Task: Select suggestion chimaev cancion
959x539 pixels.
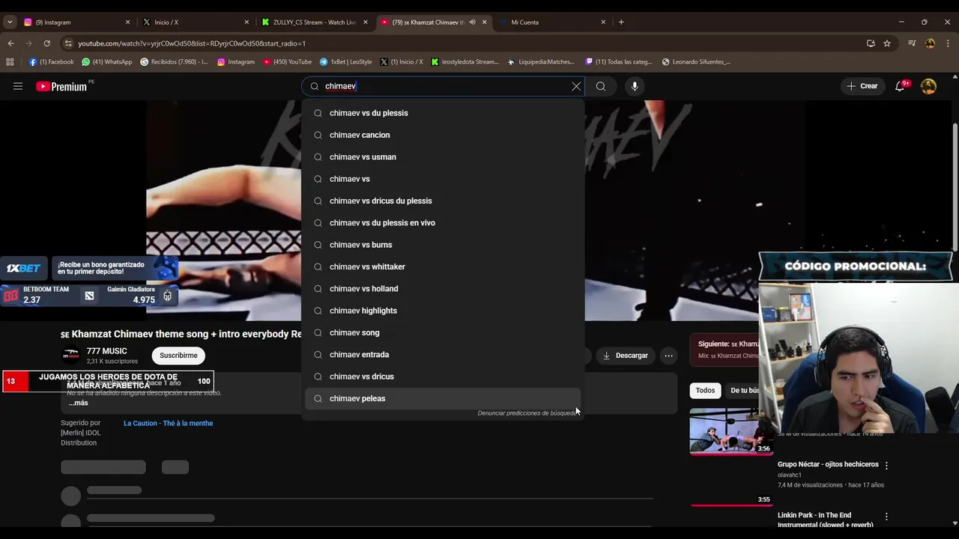Action: (443, 135)
